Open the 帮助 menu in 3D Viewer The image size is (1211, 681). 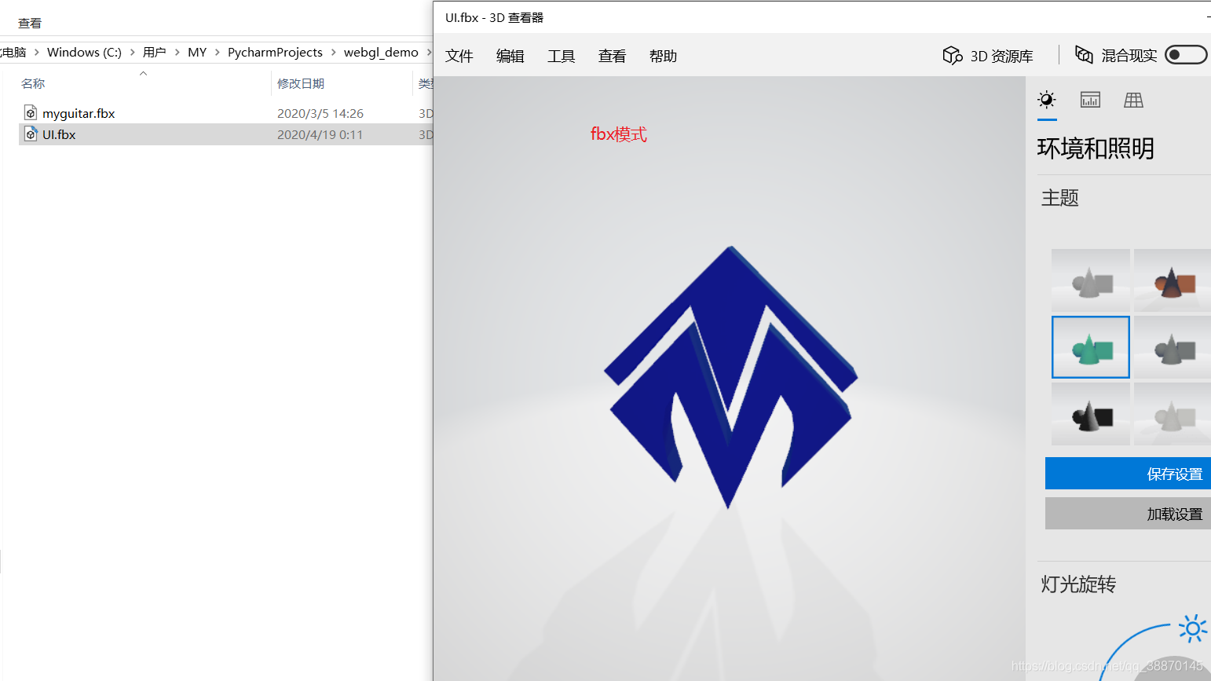tap(664, 56)
